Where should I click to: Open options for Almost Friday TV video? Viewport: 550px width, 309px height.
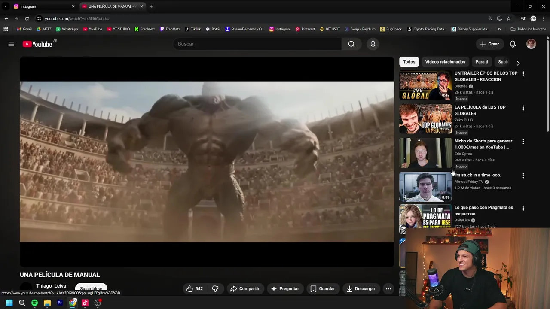[x=523, y=176]
